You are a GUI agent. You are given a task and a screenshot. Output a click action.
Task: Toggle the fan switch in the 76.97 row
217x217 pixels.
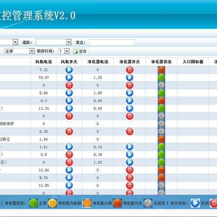[x=69, y=77]
